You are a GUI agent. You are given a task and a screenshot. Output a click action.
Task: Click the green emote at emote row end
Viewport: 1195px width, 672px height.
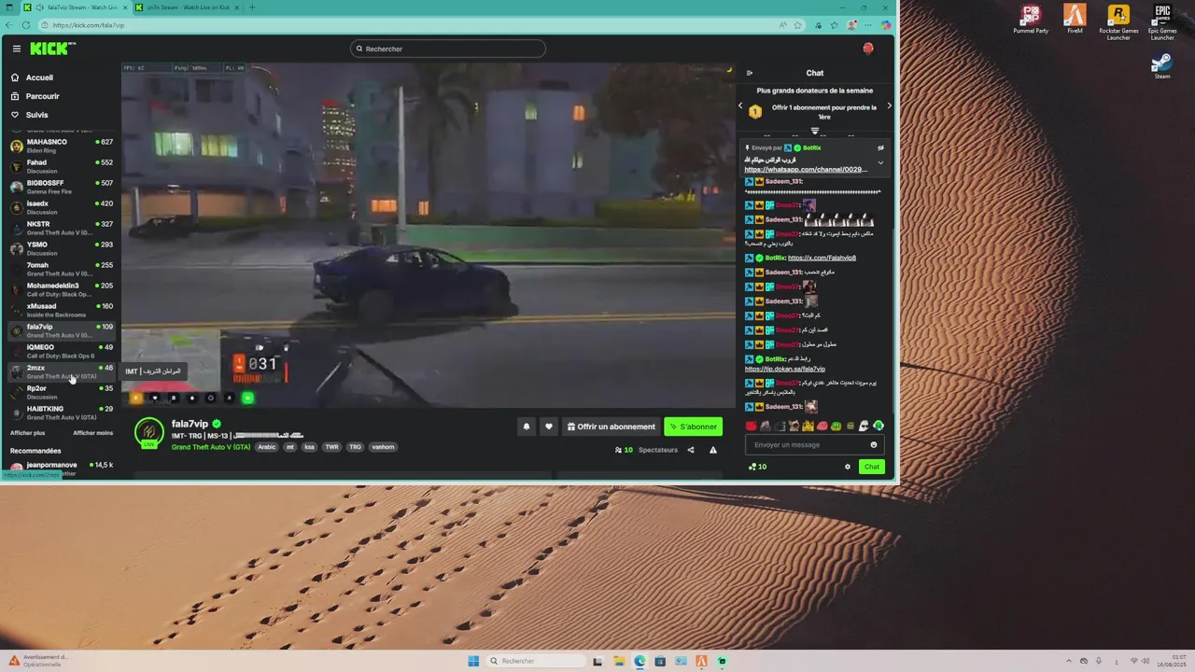pyautogui.click(x=879, y=426)
